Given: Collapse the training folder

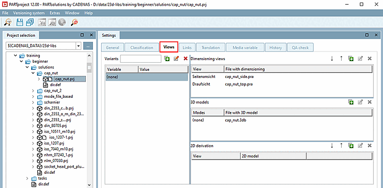Looking at the screenshot, I should pos(16,56).
